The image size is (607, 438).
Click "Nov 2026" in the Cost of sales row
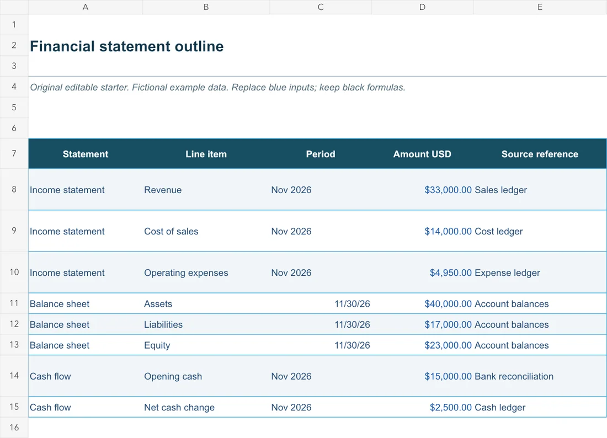[x=291, y=231]
